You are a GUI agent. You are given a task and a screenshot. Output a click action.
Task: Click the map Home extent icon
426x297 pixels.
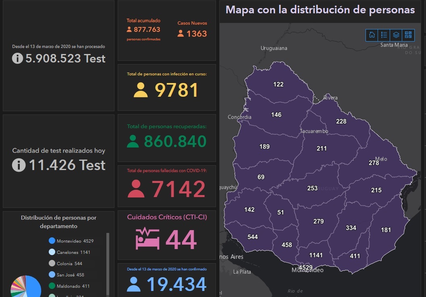click(372, 35)
